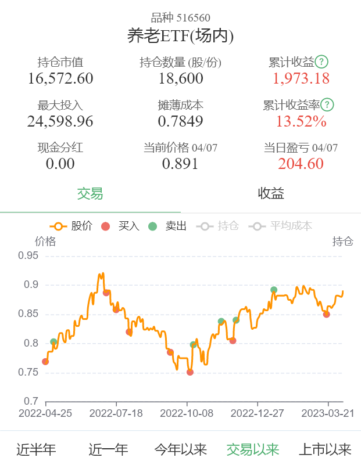Toggle 买入 markers in chart legend

click(x=120, y=226)
